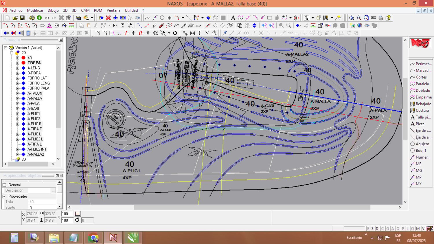This screenshot has width=434, height=244.
Task: Toggle the E indicator in status bar
Action: click(368, 229)
